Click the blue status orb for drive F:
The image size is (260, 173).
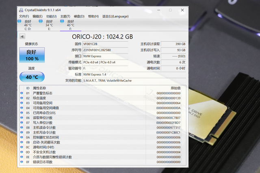(62, 21)
